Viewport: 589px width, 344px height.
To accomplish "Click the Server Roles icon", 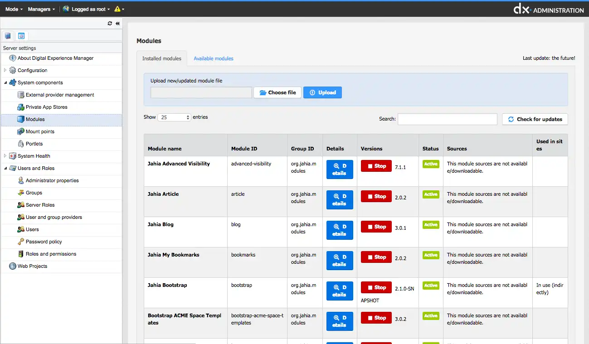I will tap(21, 205).
